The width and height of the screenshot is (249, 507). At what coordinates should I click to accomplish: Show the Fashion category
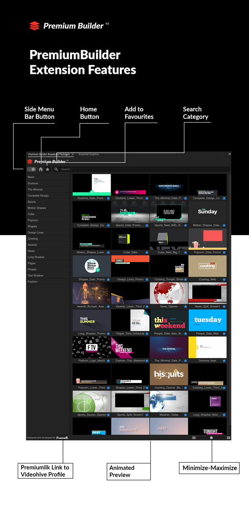coord(49,282)
